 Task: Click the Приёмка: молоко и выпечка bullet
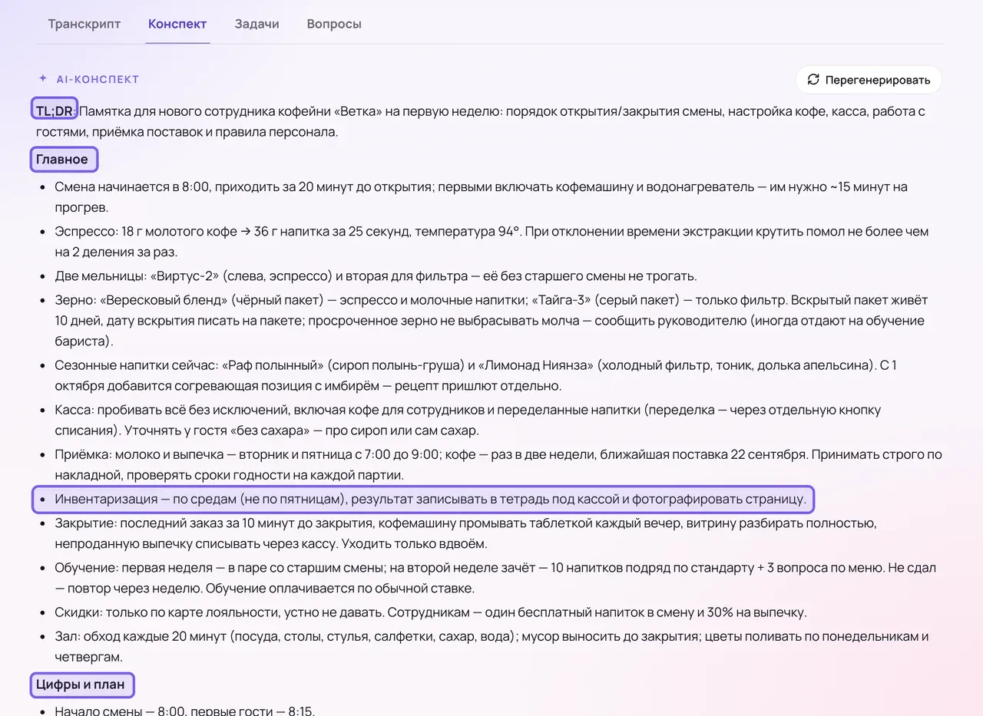pyautogui.click(x=498, y=465)
